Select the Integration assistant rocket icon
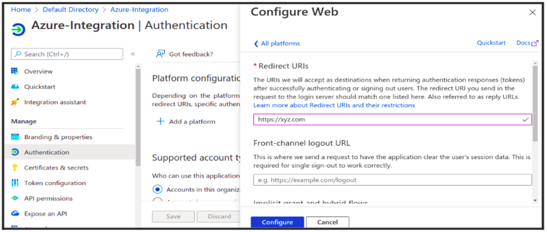Screen dimensions: 547x232 pyautogui.click(x=15, y=102)
